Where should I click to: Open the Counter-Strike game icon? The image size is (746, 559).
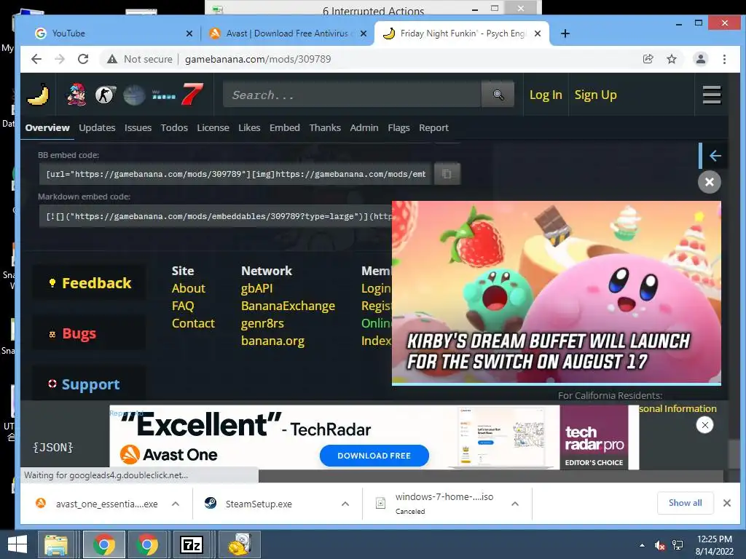105,95
